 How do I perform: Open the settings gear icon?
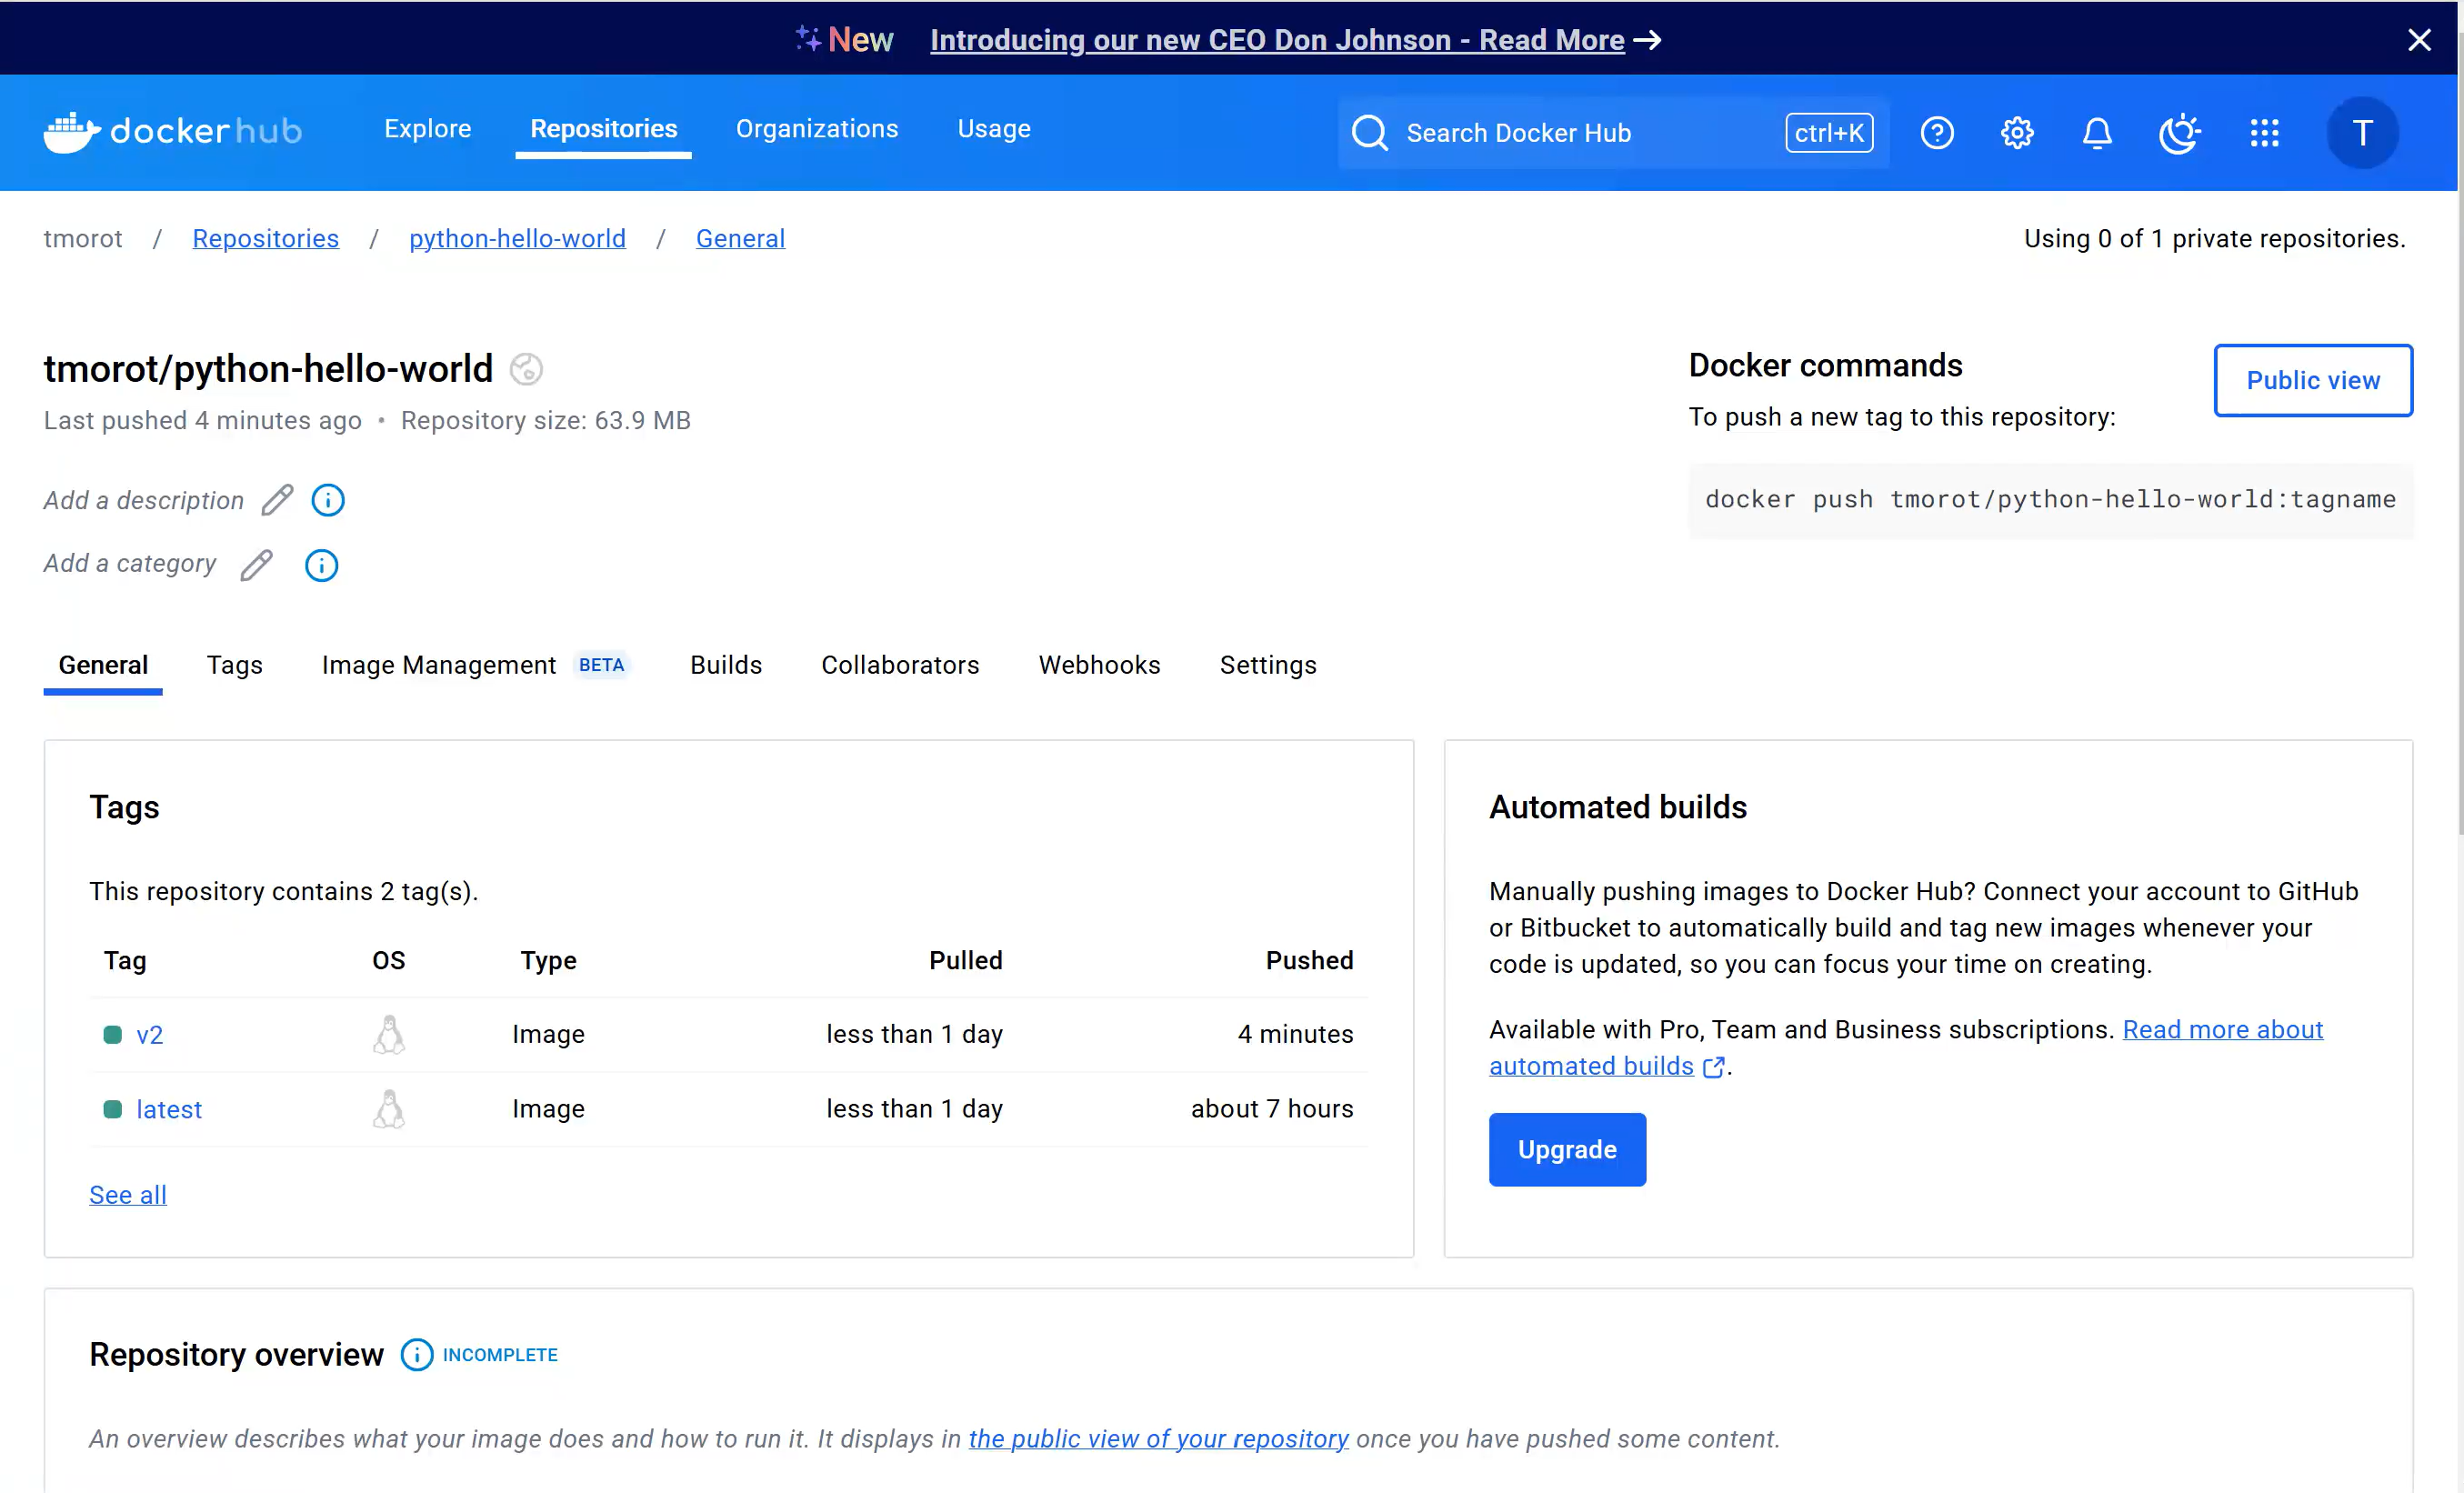[x=2017, y=133]
